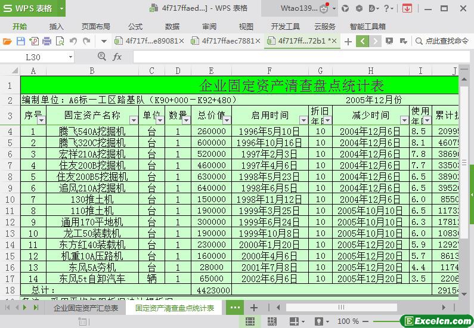Open the 开发工具 ribbon tab
Screen dimensions: 474x328
pos(286,27)
